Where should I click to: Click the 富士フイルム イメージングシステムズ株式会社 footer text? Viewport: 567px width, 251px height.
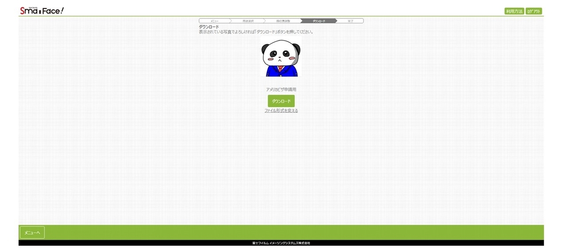pyautogui.click(x=281, y=243)
